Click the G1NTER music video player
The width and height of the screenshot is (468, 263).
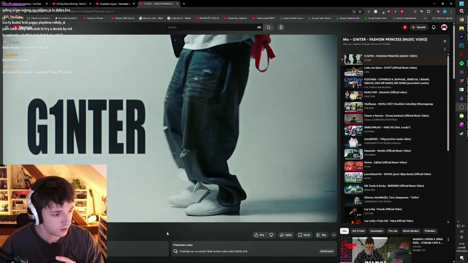(x=170, y=128)
